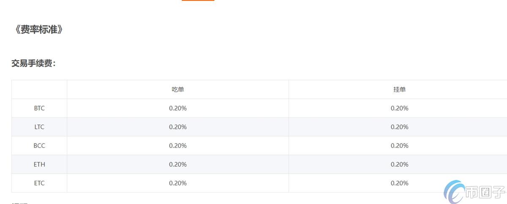Pick the ETH 挂单 fee cell
Viewport: 507px width, 204px height.
[x=399, y=164]
